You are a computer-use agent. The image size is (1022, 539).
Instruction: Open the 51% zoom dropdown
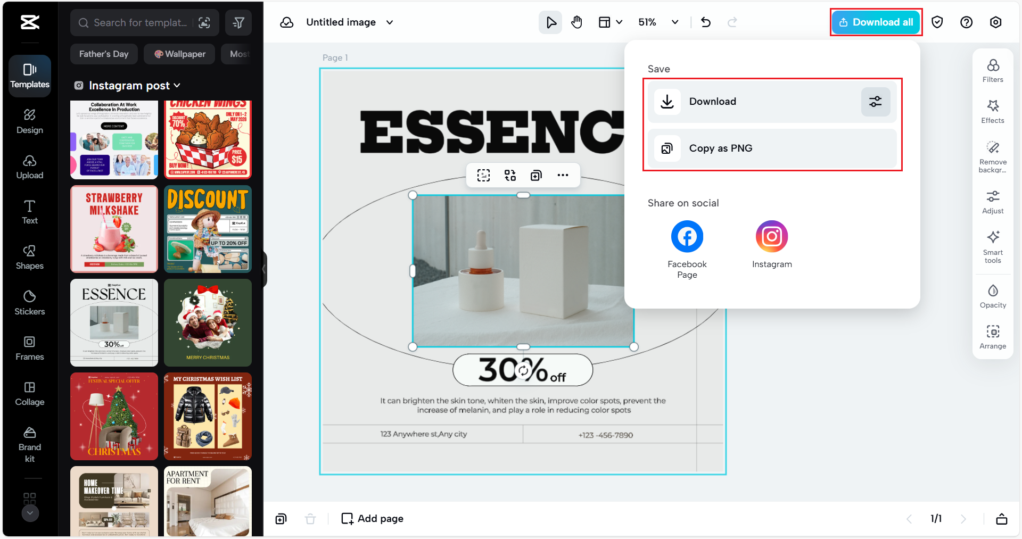(x=658, y=22)
